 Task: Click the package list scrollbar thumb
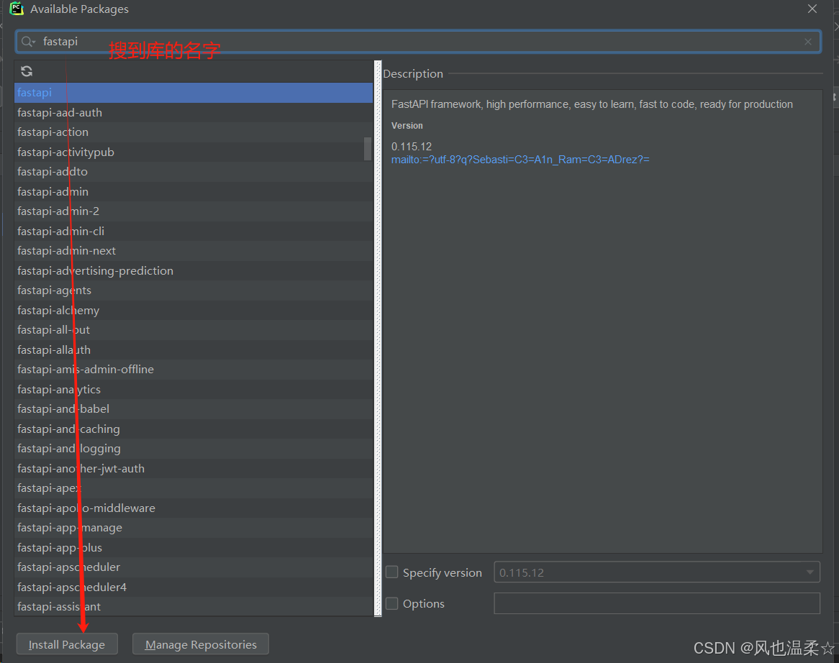point(368,149)
